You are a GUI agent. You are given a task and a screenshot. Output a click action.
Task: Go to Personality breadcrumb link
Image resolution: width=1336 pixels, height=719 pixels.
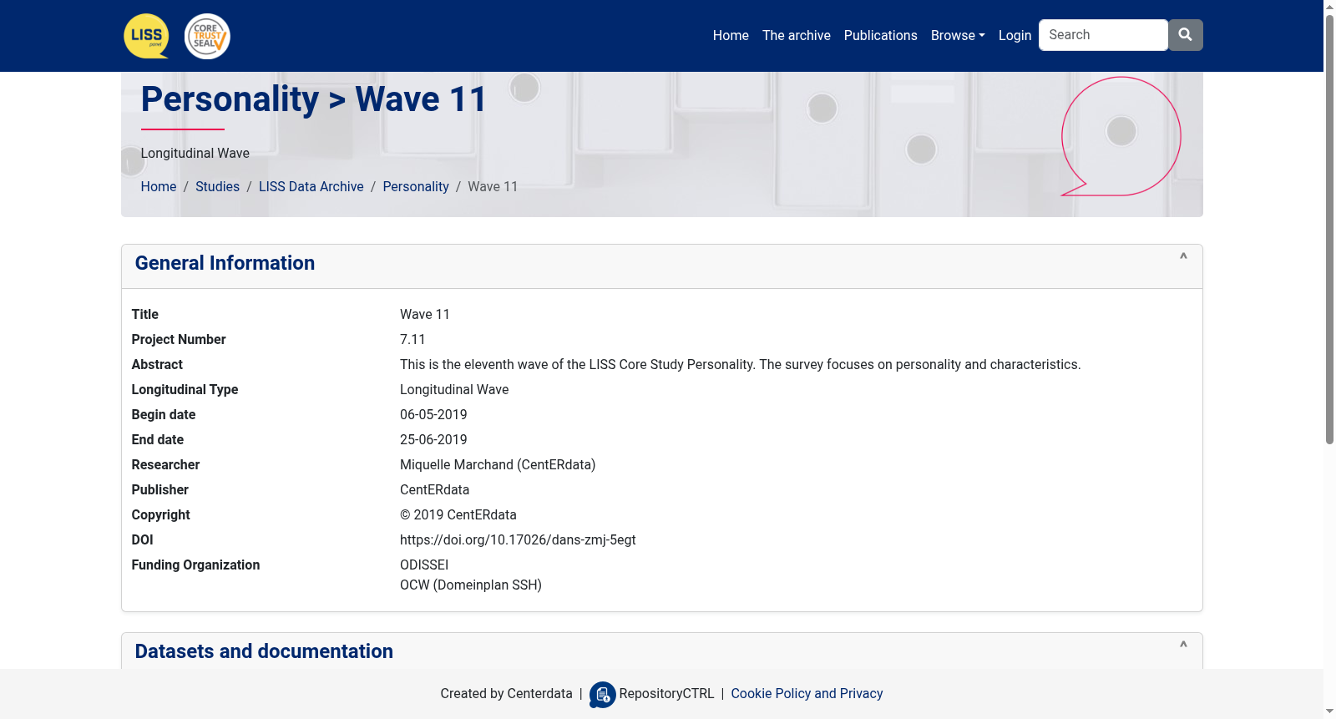(416, 186)
